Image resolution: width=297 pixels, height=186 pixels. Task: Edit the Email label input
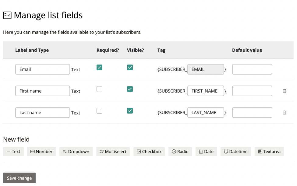point(43,69)
